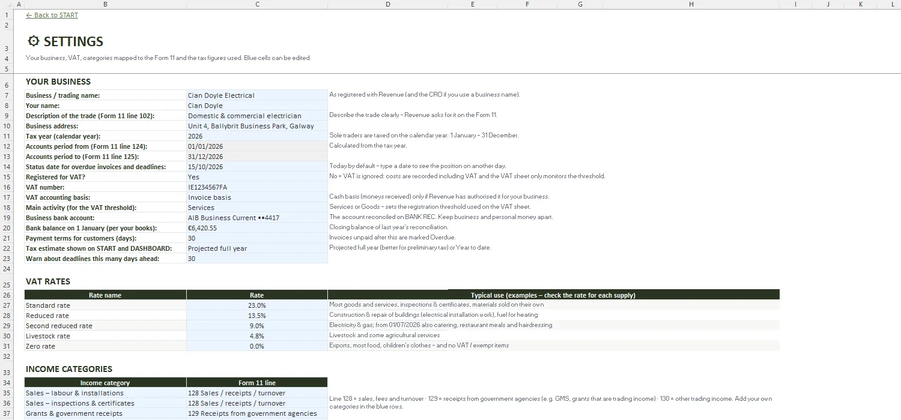Select 'Sales – labour & installations' category cell
Screen dimensions: 901x420
click(105, 393)
